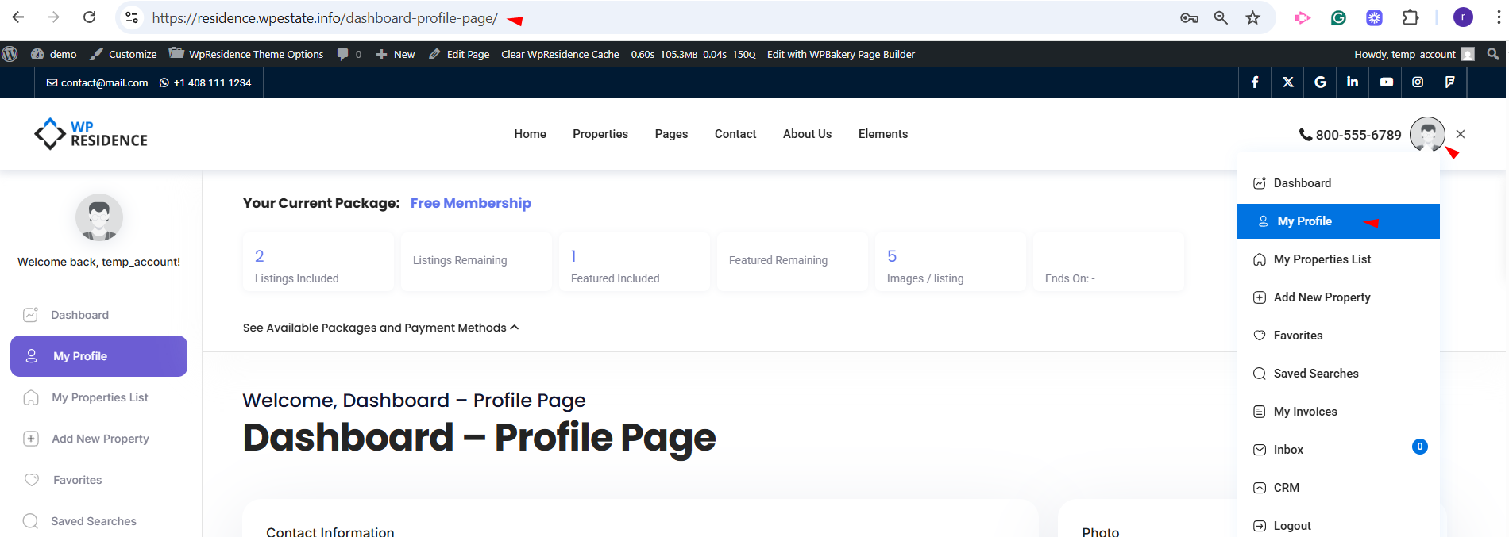Click Add New Property in left sidebar
The height and width of the screenshot is (537, 1509).
point(100,439)
